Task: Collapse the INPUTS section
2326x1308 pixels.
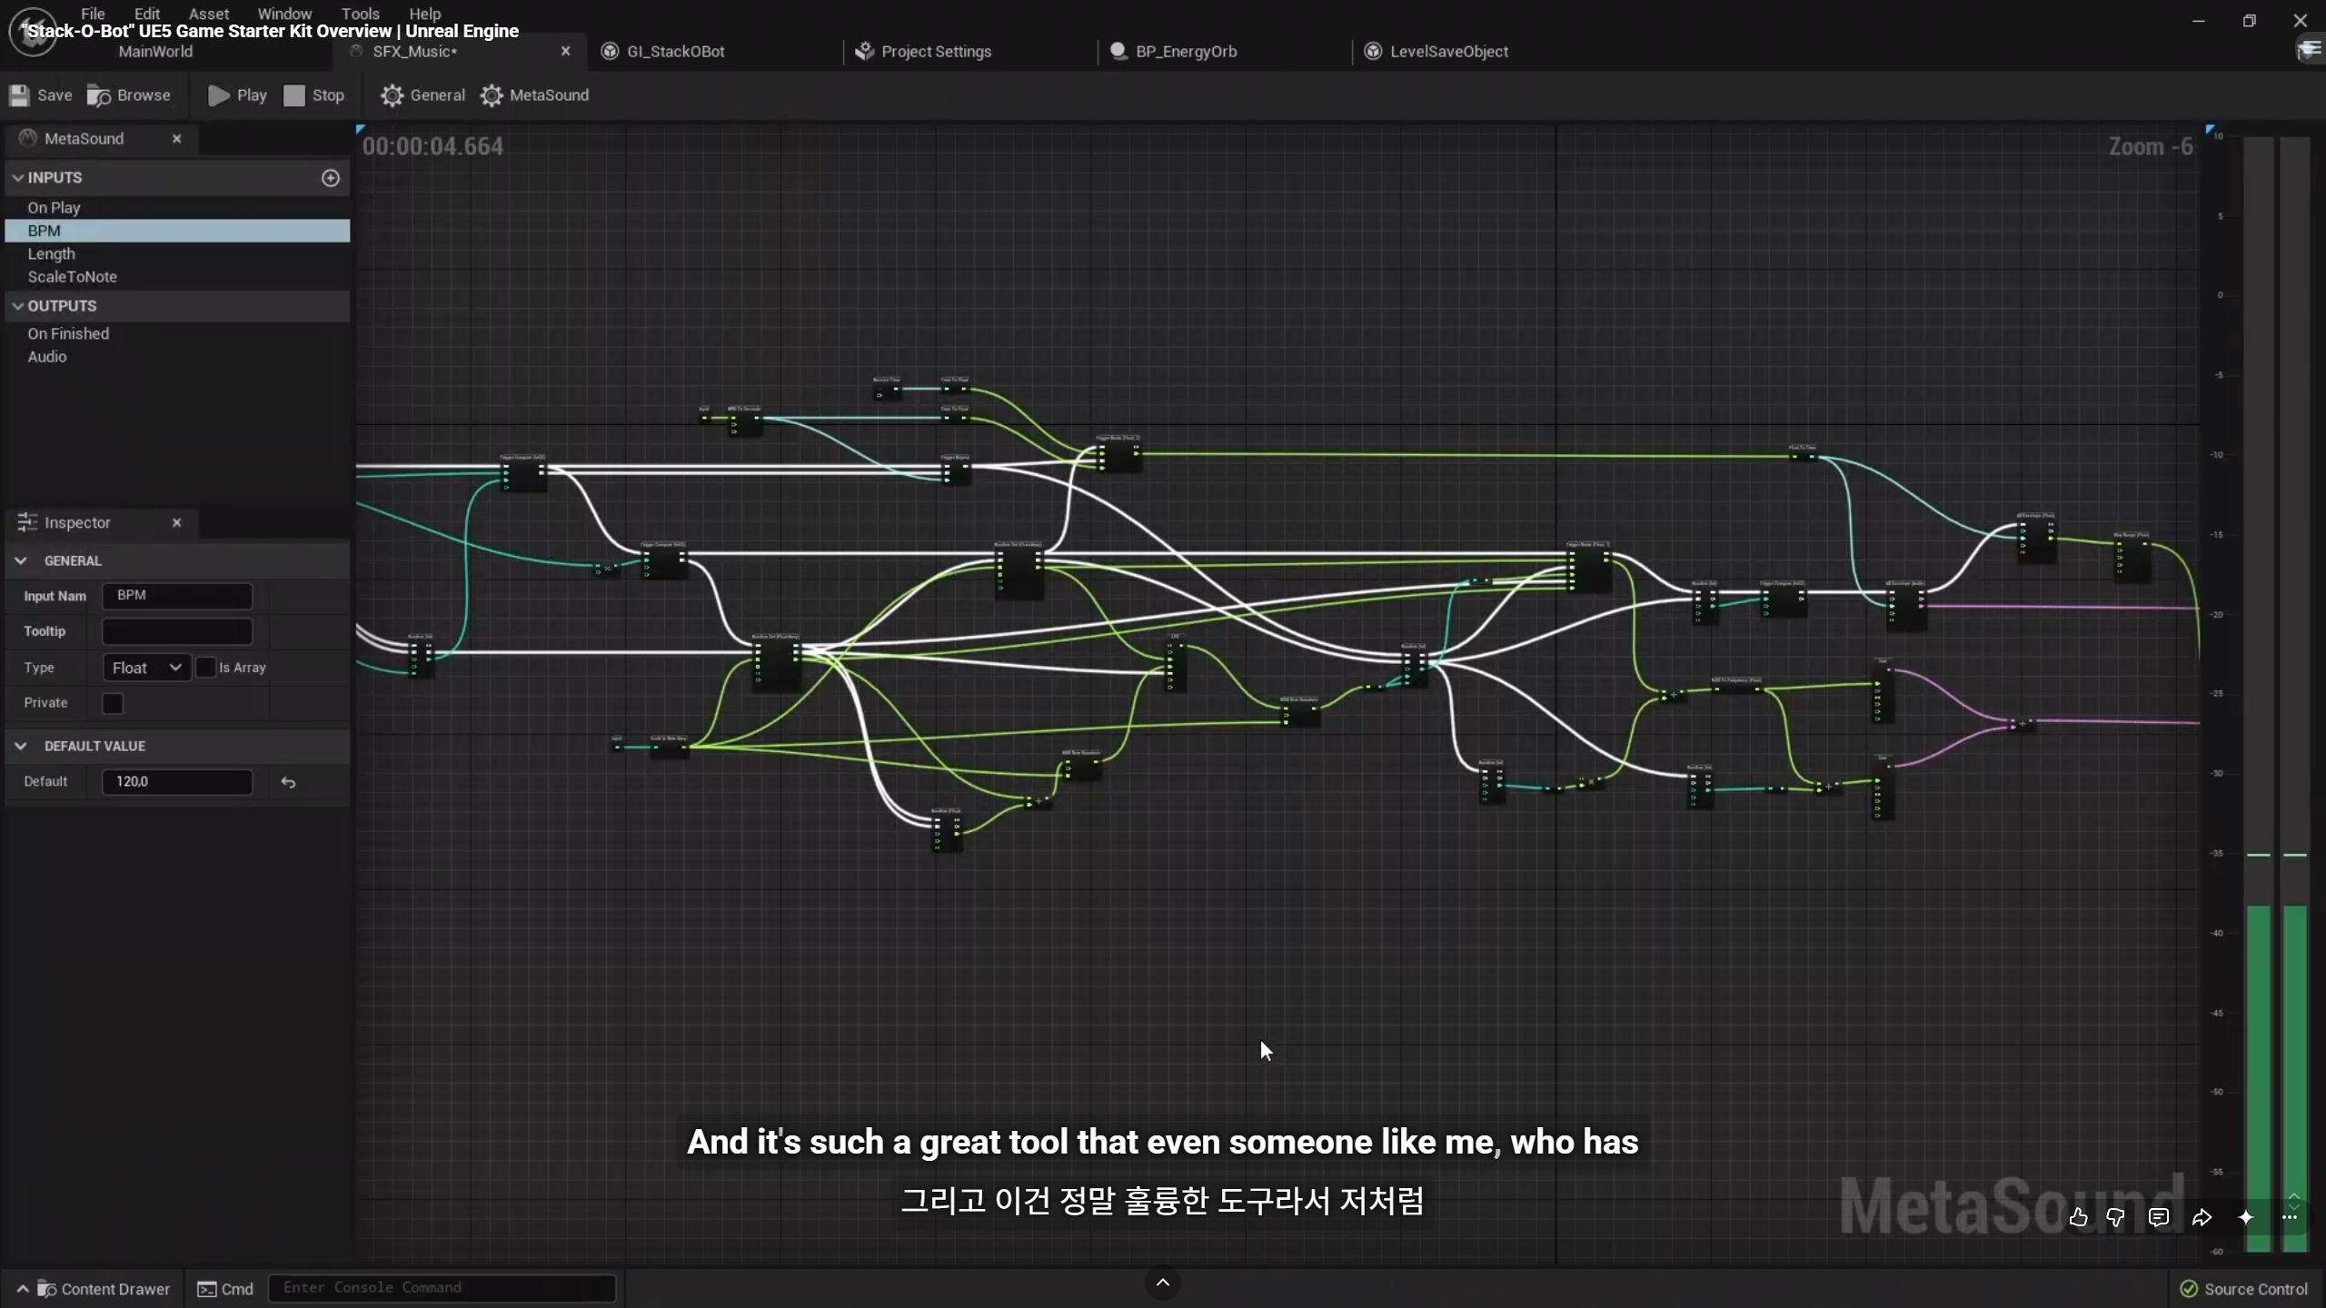Action: click(18, 178)
